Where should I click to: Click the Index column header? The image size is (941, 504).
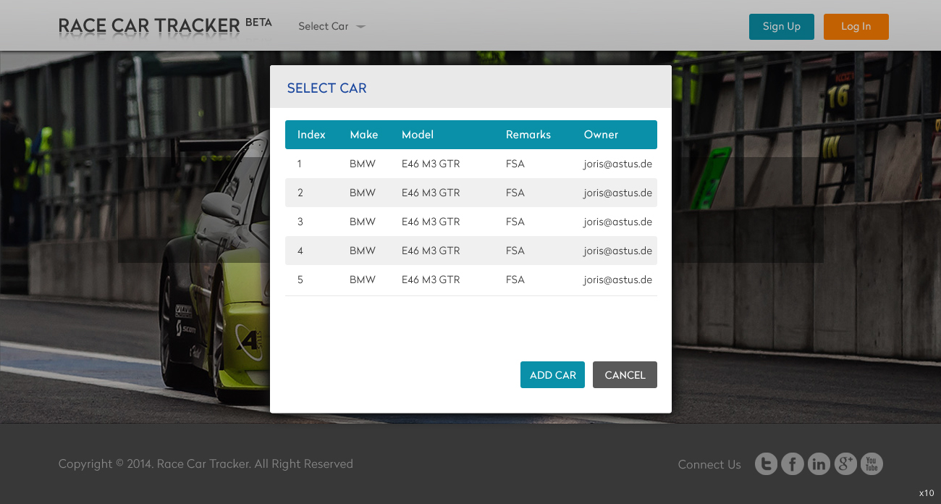pos(311,135)
